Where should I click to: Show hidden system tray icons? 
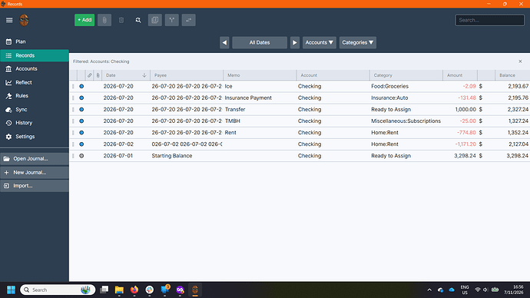429,290
